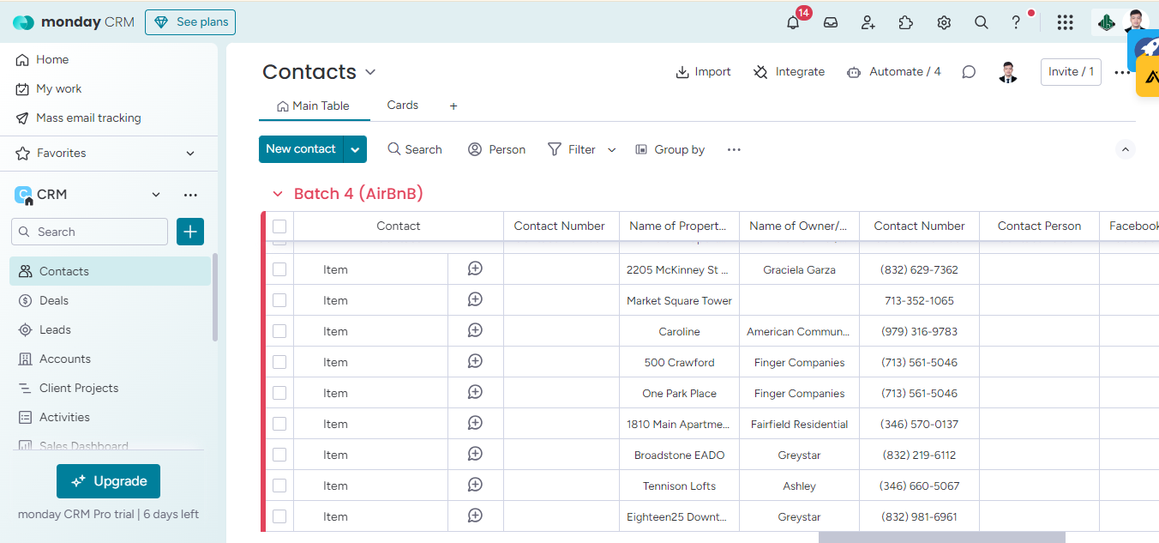Switch to the Cards tab
The width and height of the screenshot is (1159, 543).
[x=403, y=106]
